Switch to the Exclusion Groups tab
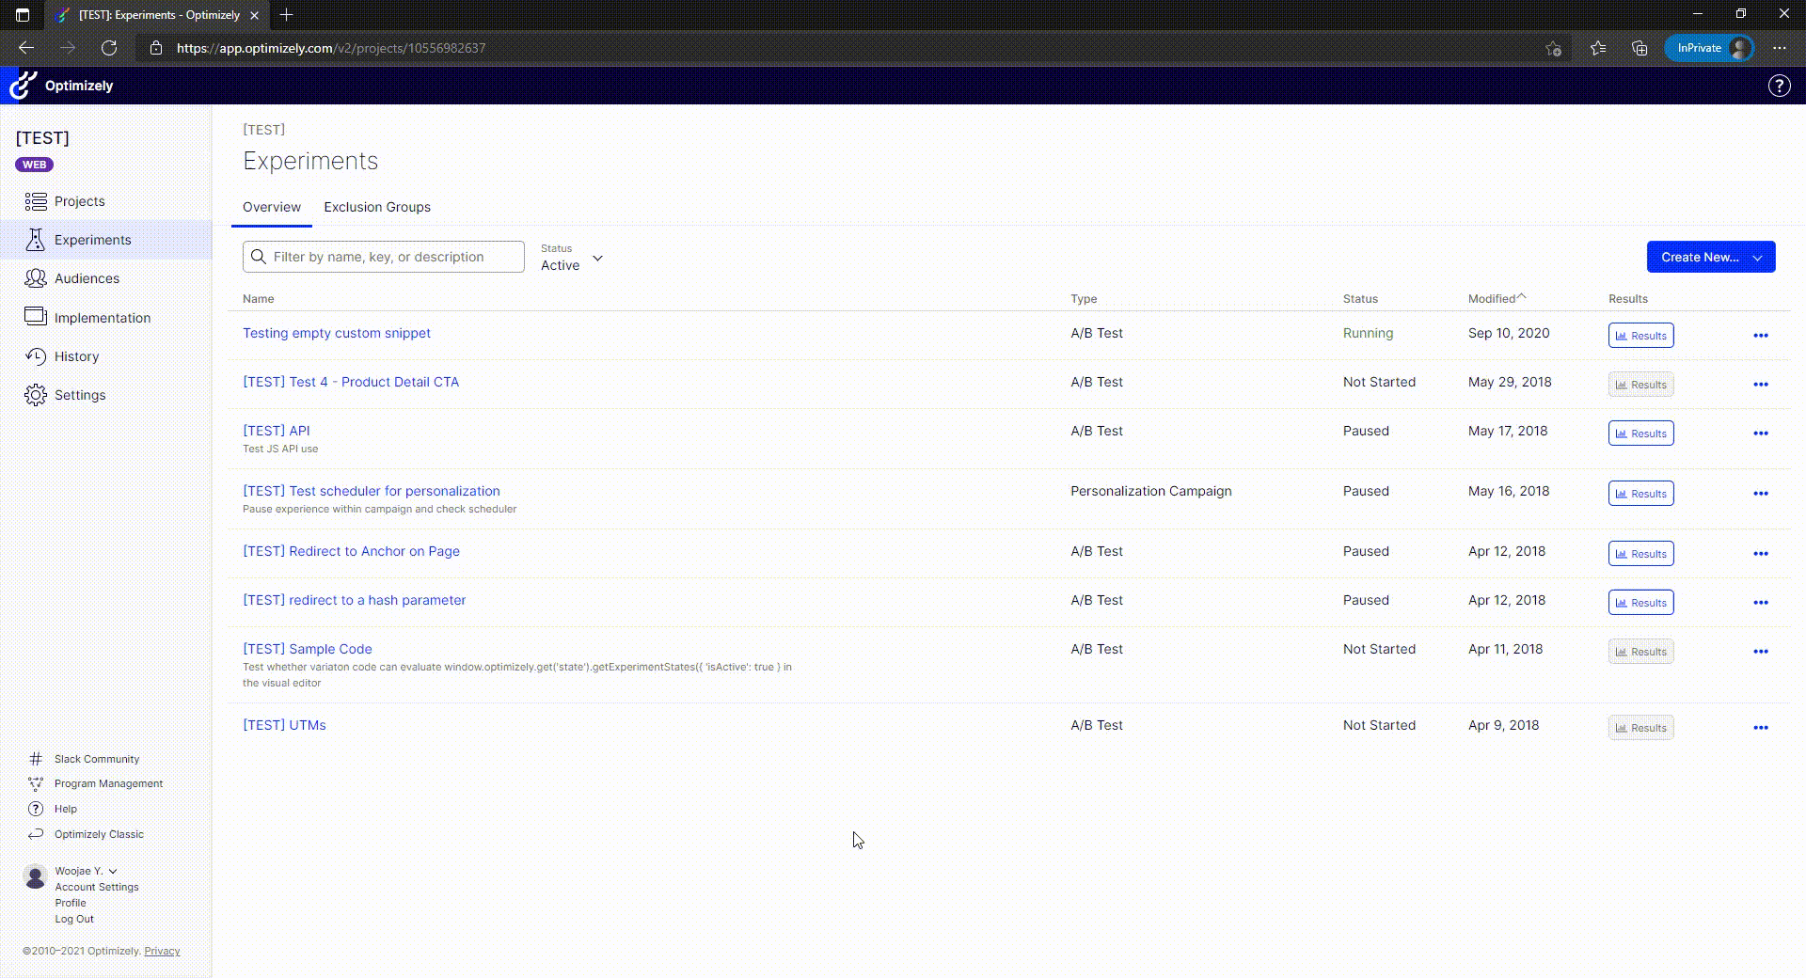The height and width of the screenshot is (978, 1806). 377,207
